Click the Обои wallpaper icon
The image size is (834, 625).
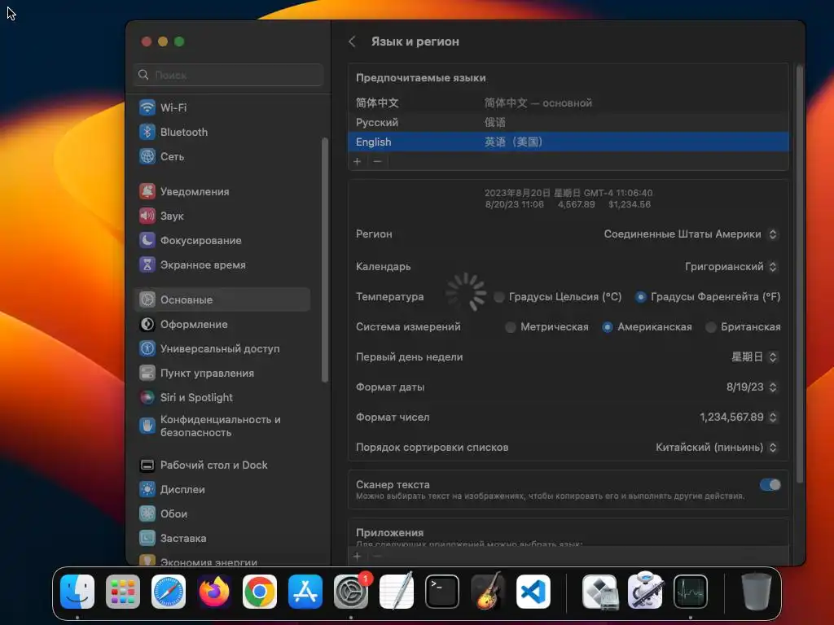(147, 514)
